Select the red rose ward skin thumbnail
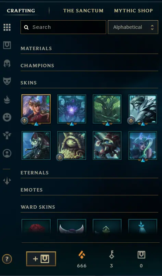This screenshot has width=162, height=276. [36, 226]
